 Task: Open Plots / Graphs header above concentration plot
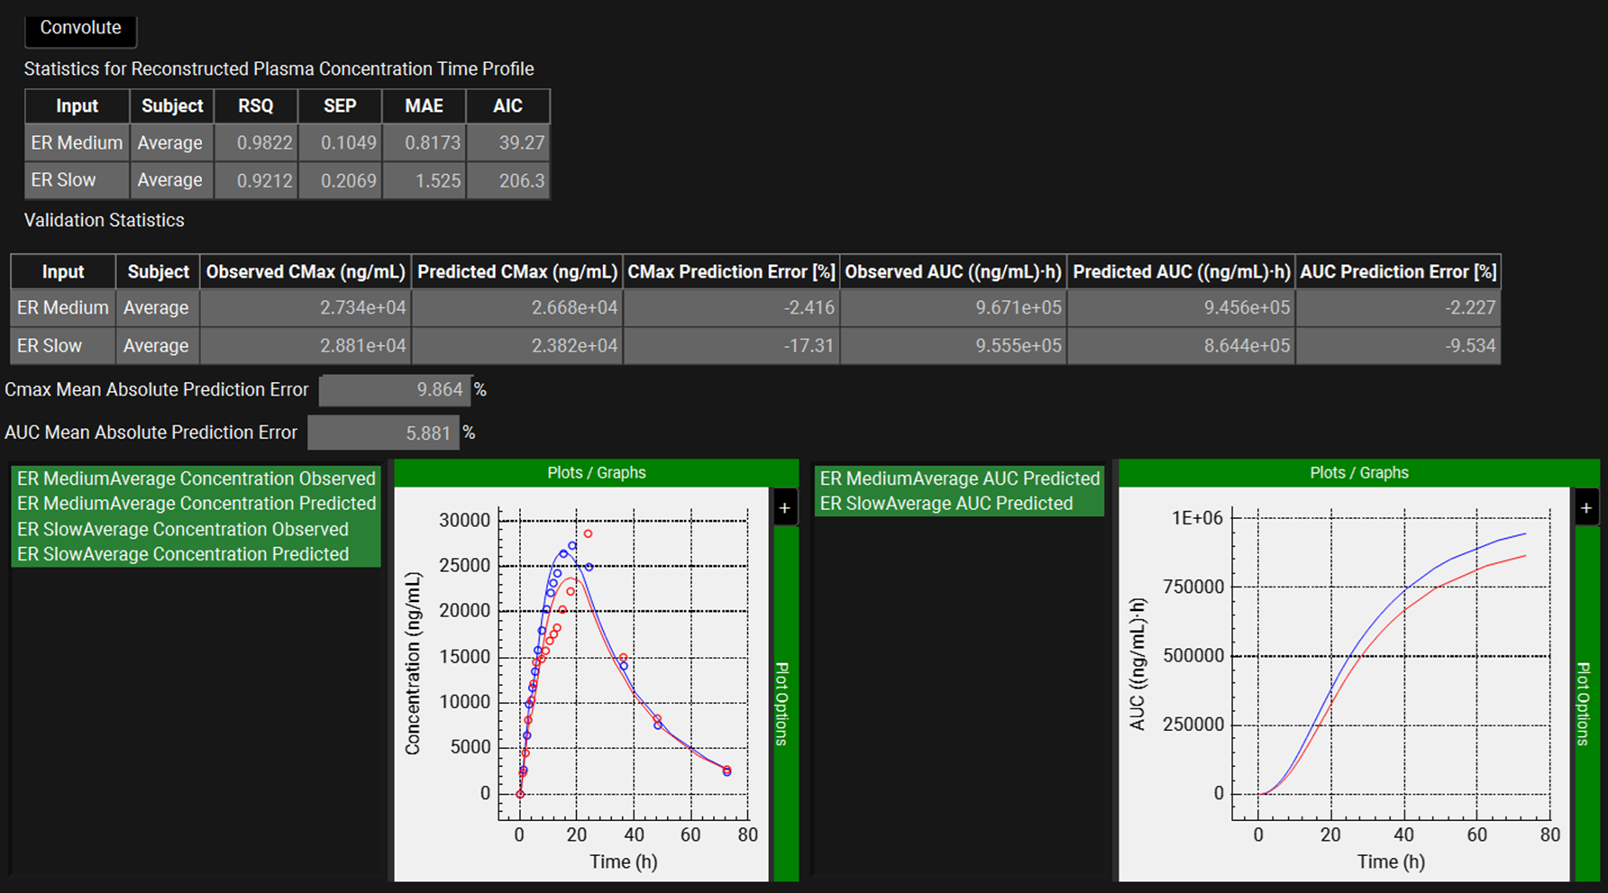point(596,473)
